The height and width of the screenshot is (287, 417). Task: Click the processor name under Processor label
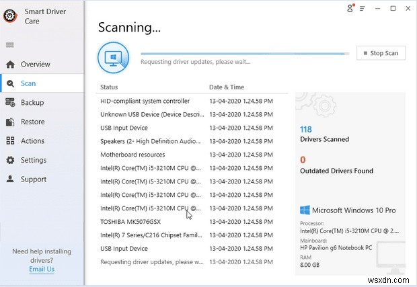[x=349, y=231]
